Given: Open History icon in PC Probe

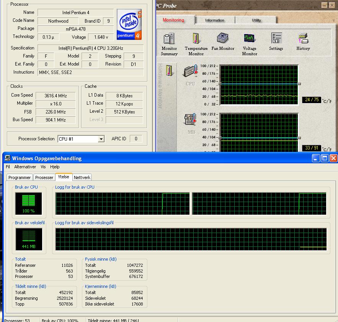Looking at the screenshot, I should [303, 42].
